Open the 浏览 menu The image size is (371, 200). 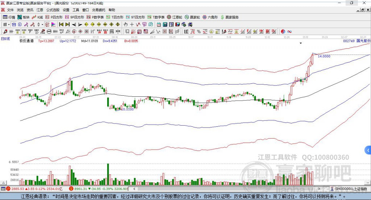(x=20, y=10)
